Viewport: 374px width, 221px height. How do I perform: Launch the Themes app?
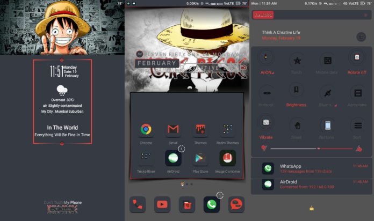coord(200,129)
